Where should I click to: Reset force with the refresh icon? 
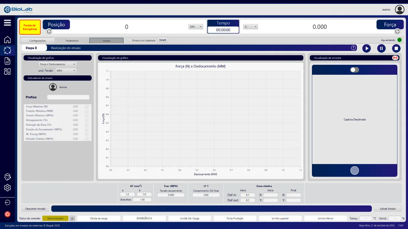[x=397, y=31]
